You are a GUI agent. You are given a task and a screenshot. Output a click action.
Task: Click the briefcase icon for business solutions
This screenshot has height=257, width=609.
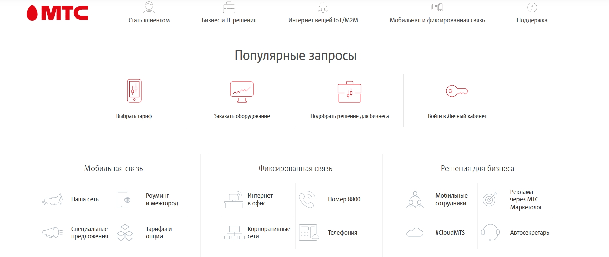[349, 92]
